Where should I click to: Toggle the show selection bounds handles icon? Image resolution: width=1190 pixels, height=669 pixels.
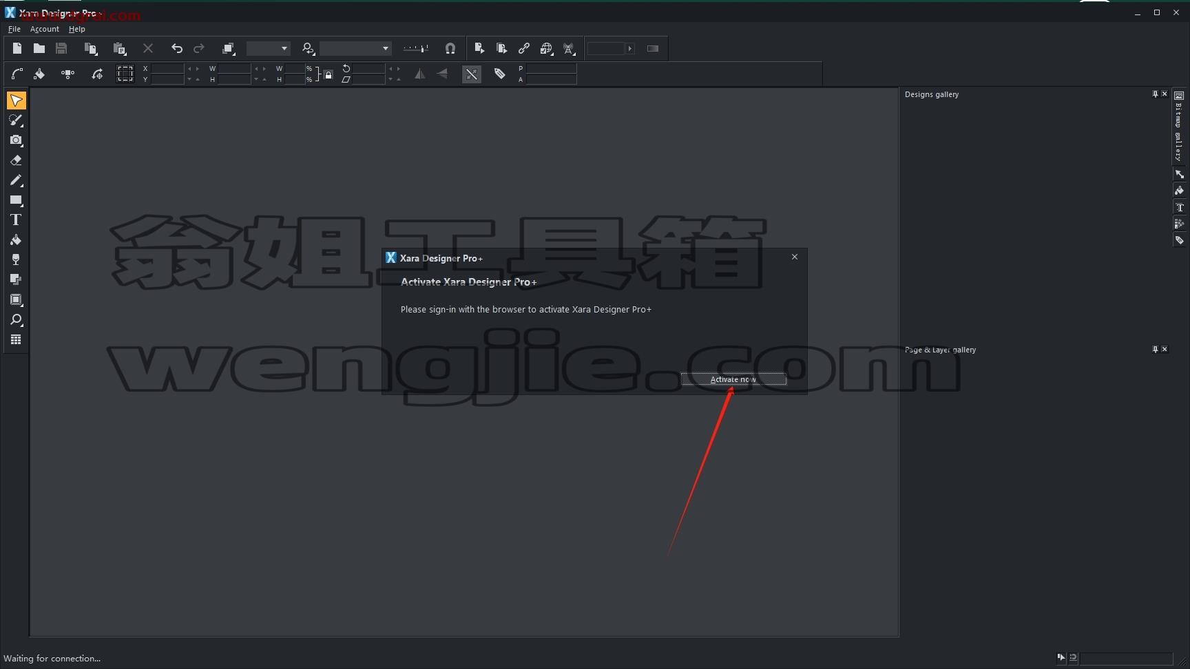point(125,74)
